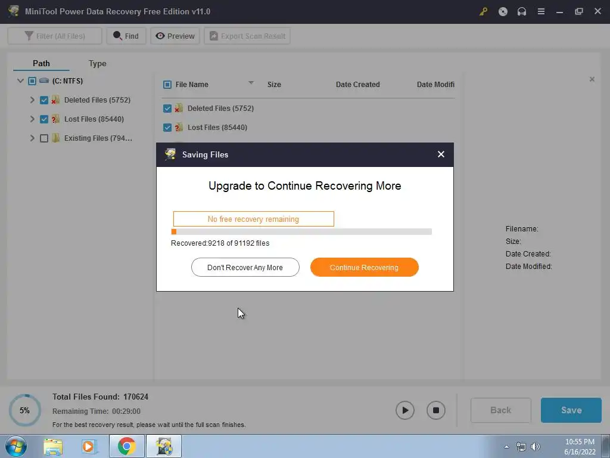
Task: Click File Name sort arrow
Action: pyautogui.click(x=251, y=82)
